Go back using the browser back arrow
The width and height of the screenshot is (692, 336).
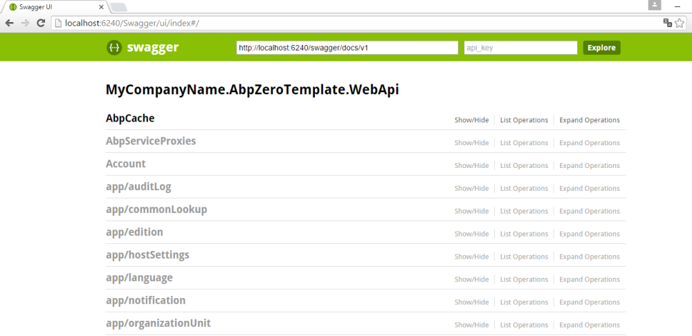9,23
